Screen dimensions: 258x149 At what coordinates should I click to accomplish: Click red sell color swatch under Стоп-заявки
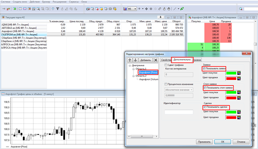tap(231, 98)
